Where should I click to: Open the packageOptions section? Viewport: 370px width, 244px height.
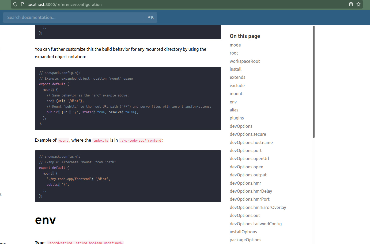pos(246,240)
